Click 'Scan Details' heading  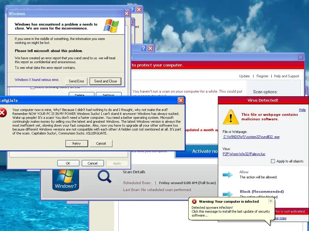[x=134, y=172]
